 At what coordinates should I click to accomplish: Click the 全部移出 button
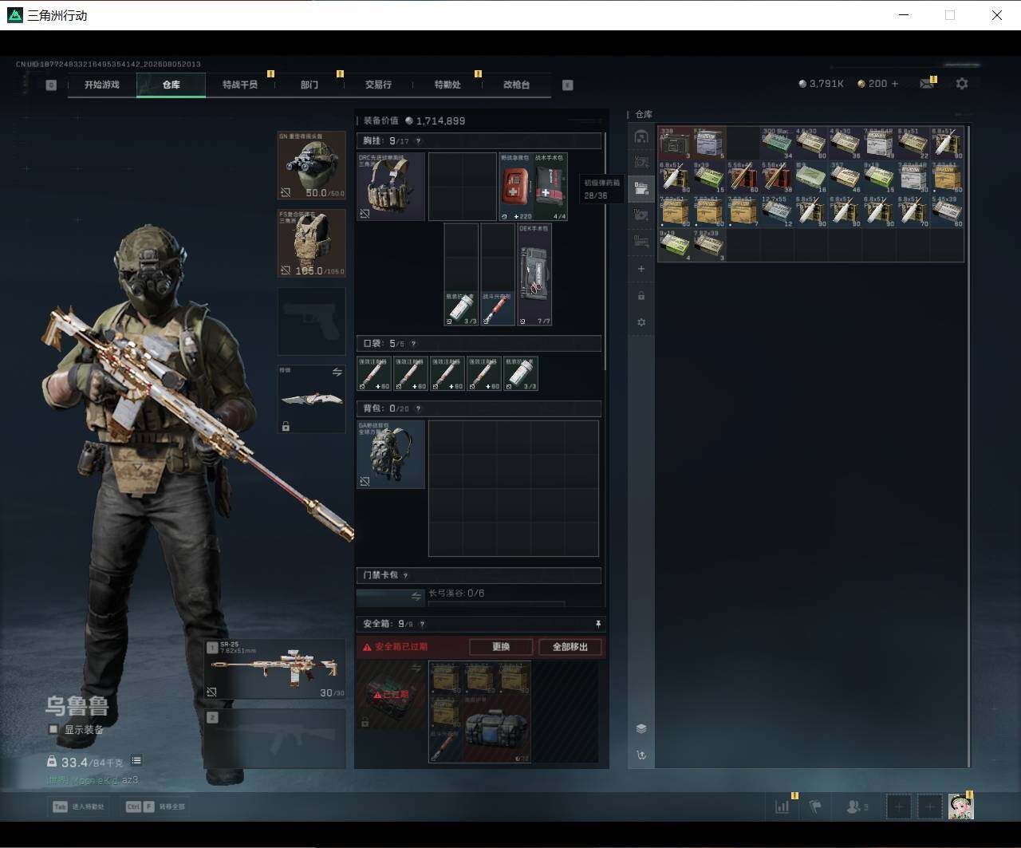pyautogui.click(x=570, y=647)
